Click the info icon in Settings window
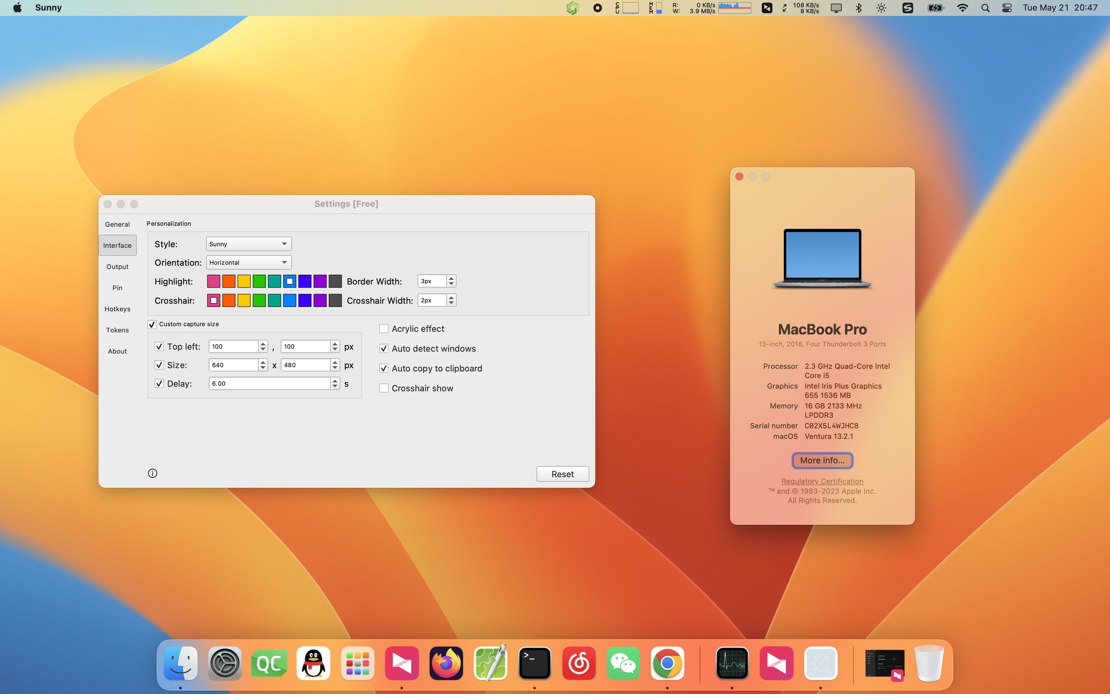This screenshot has height=694, width=1110. coord(153,473)
